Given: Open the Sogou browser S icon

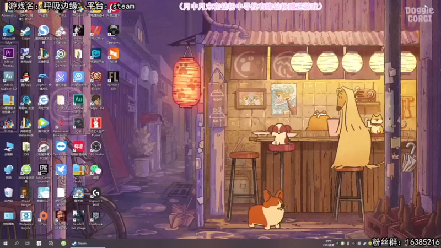Looking at the screenshot, I should tap(44, 34).
